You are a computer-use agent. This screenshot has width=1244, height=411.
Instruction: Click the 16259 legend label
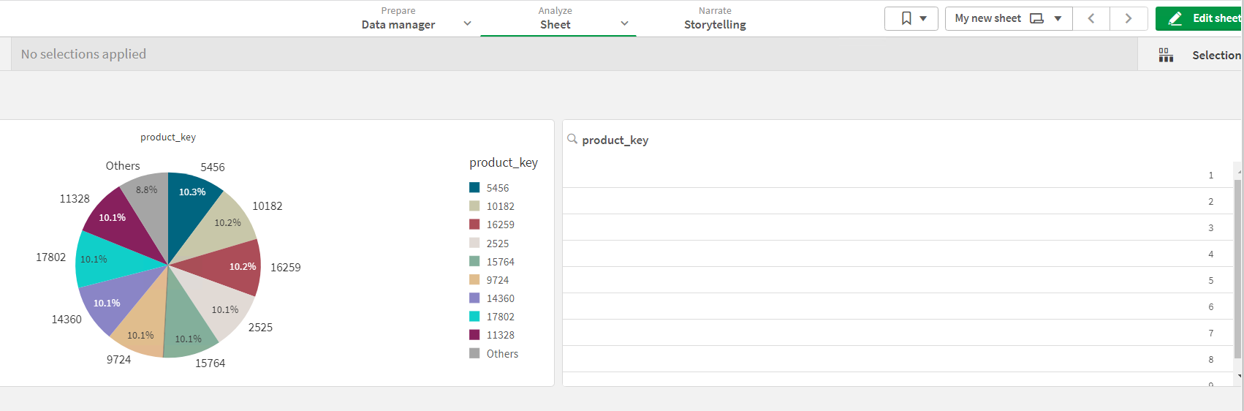501,225
